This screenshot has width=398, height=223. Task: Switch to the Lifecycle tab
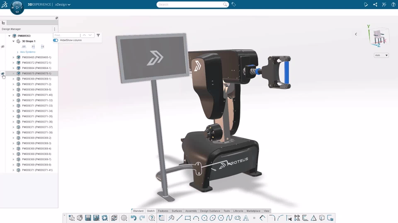pos(238,211)
